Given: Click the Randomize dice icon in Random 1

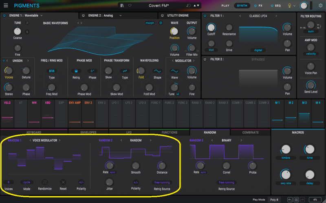Looking at the screenshot, I should point(45,182).
